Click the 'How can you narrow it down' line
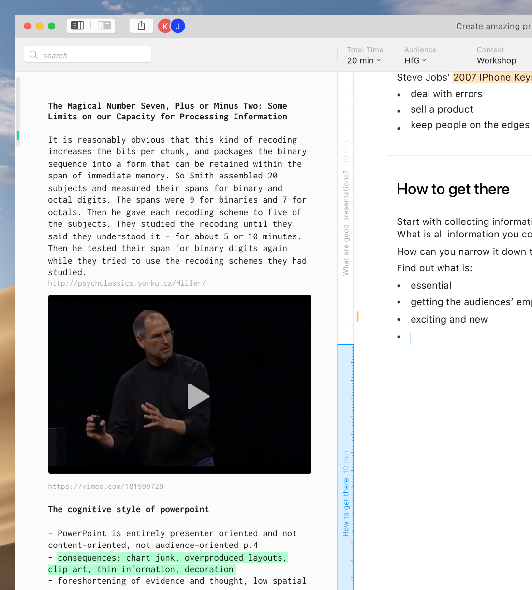Image resolution: width=532 pixels, height=590 pixels. coord(464,251)
